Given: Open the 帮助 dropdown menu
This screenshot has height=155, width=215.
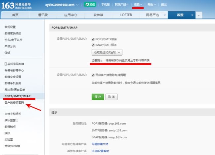Looking at the screenshot, I should coord(151,5).
